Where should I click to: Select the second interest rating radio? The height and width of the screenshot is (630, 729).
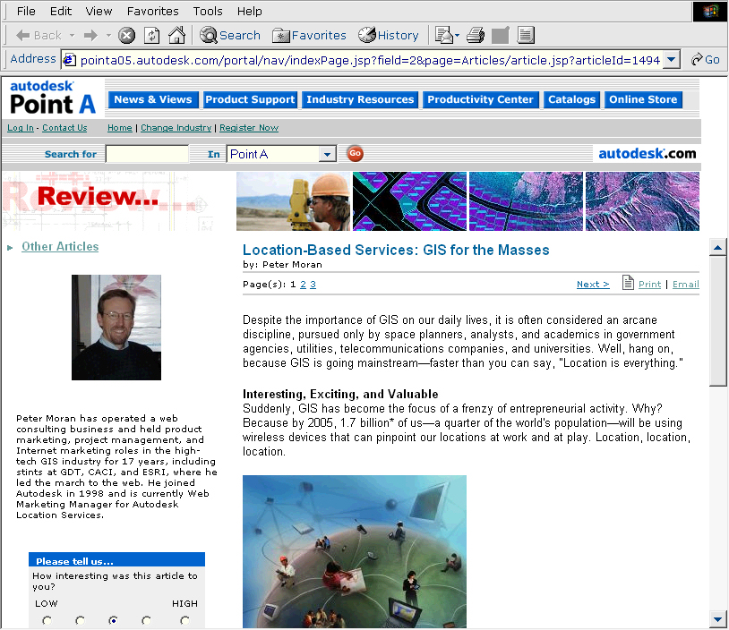point(80,620)
